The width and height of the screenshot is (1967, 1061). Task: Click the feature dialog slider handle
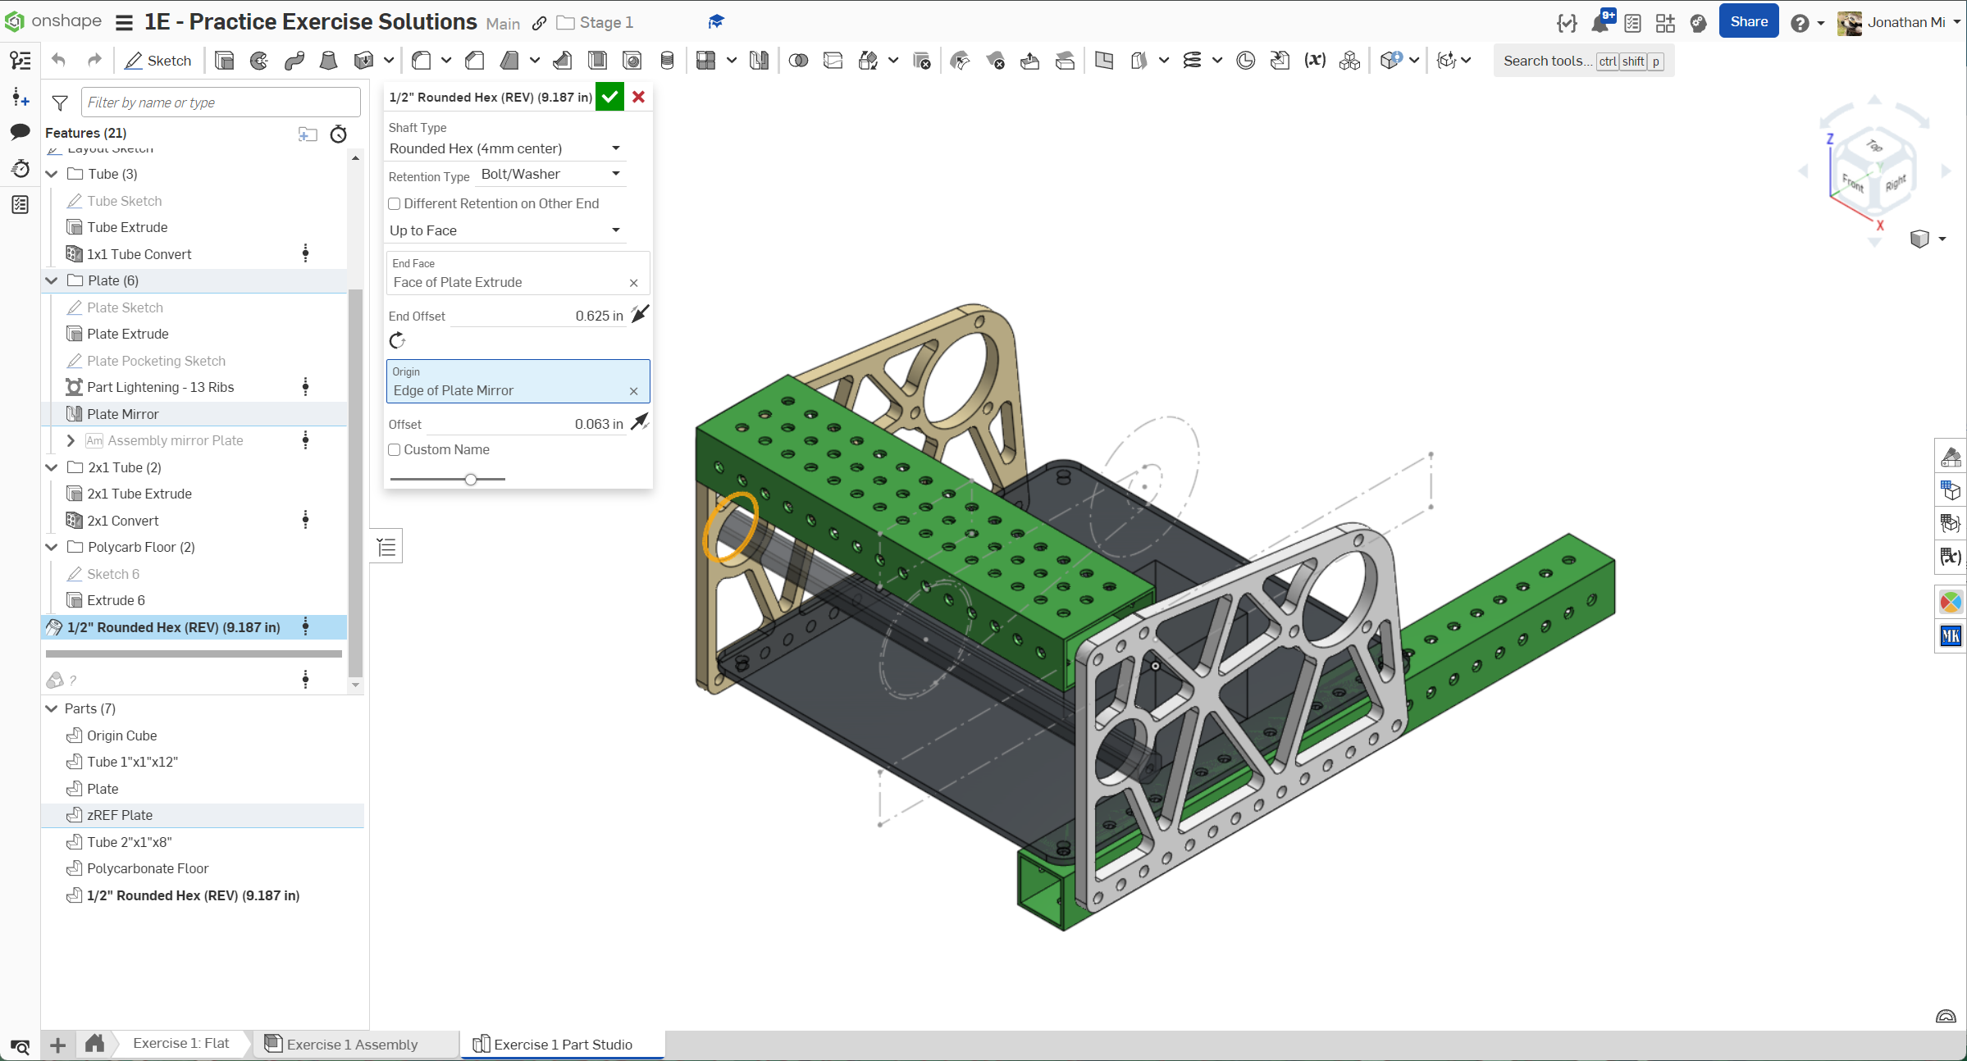(x=471, y=479)
